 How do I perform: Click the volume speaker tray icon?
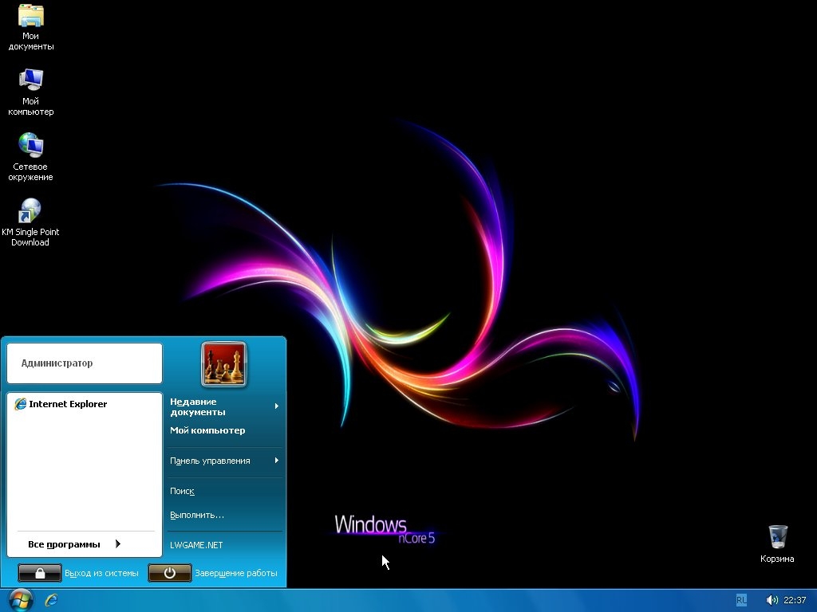(x=772, y=600)
